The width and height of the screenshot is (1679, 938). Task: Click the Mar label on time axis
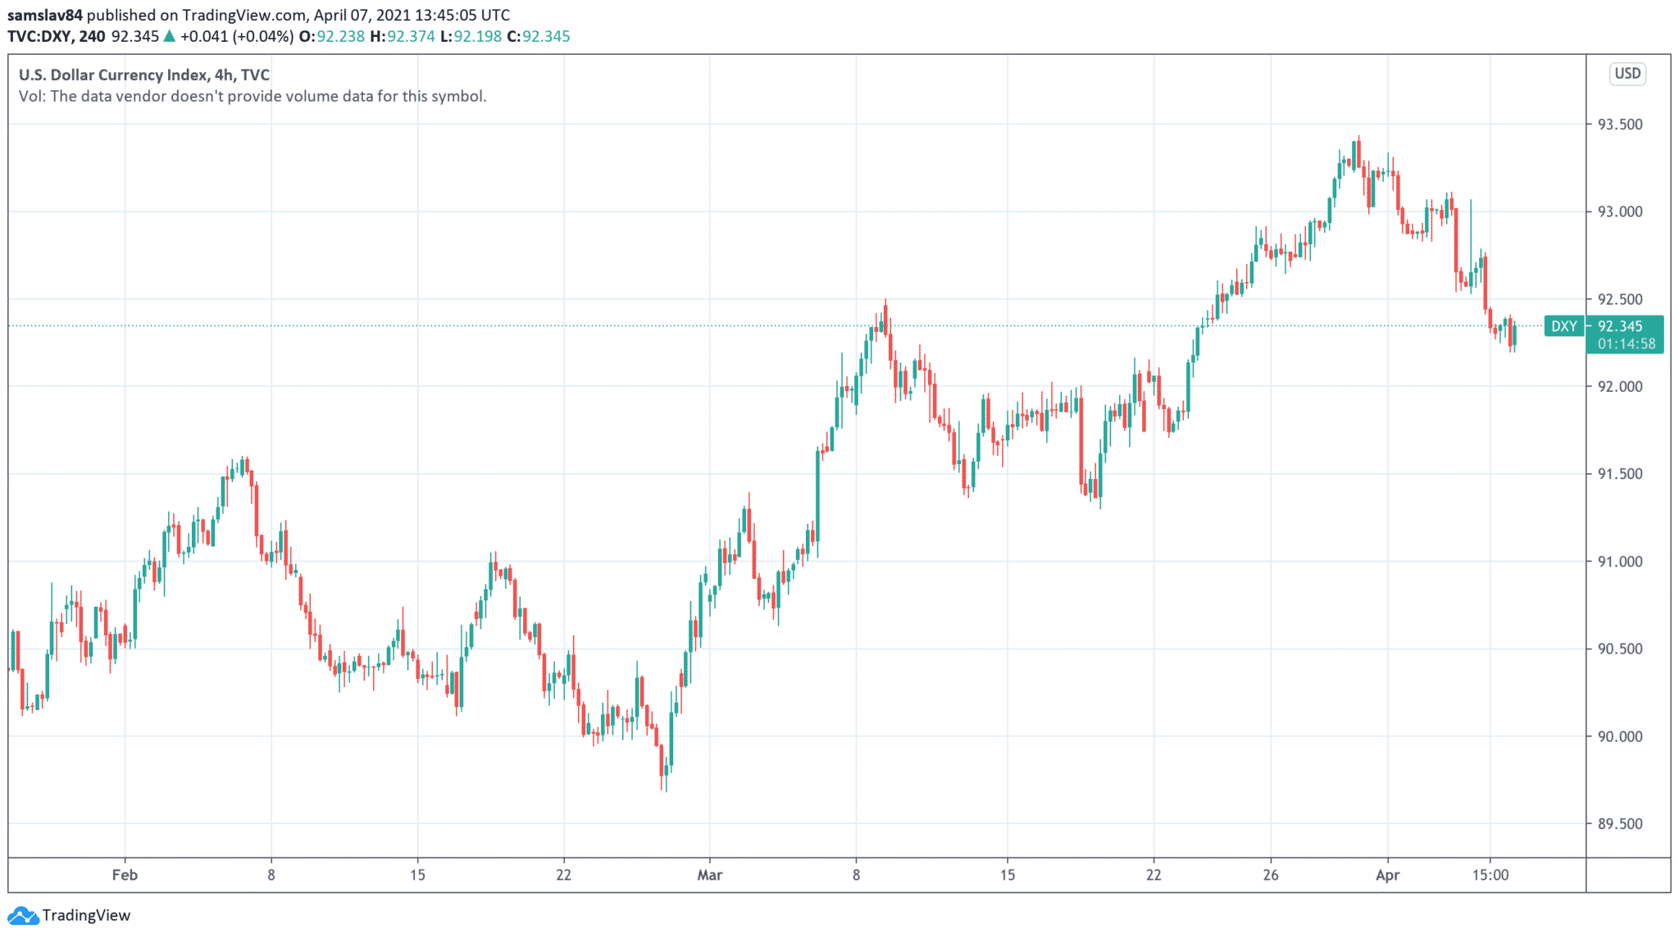pos(709,875)
